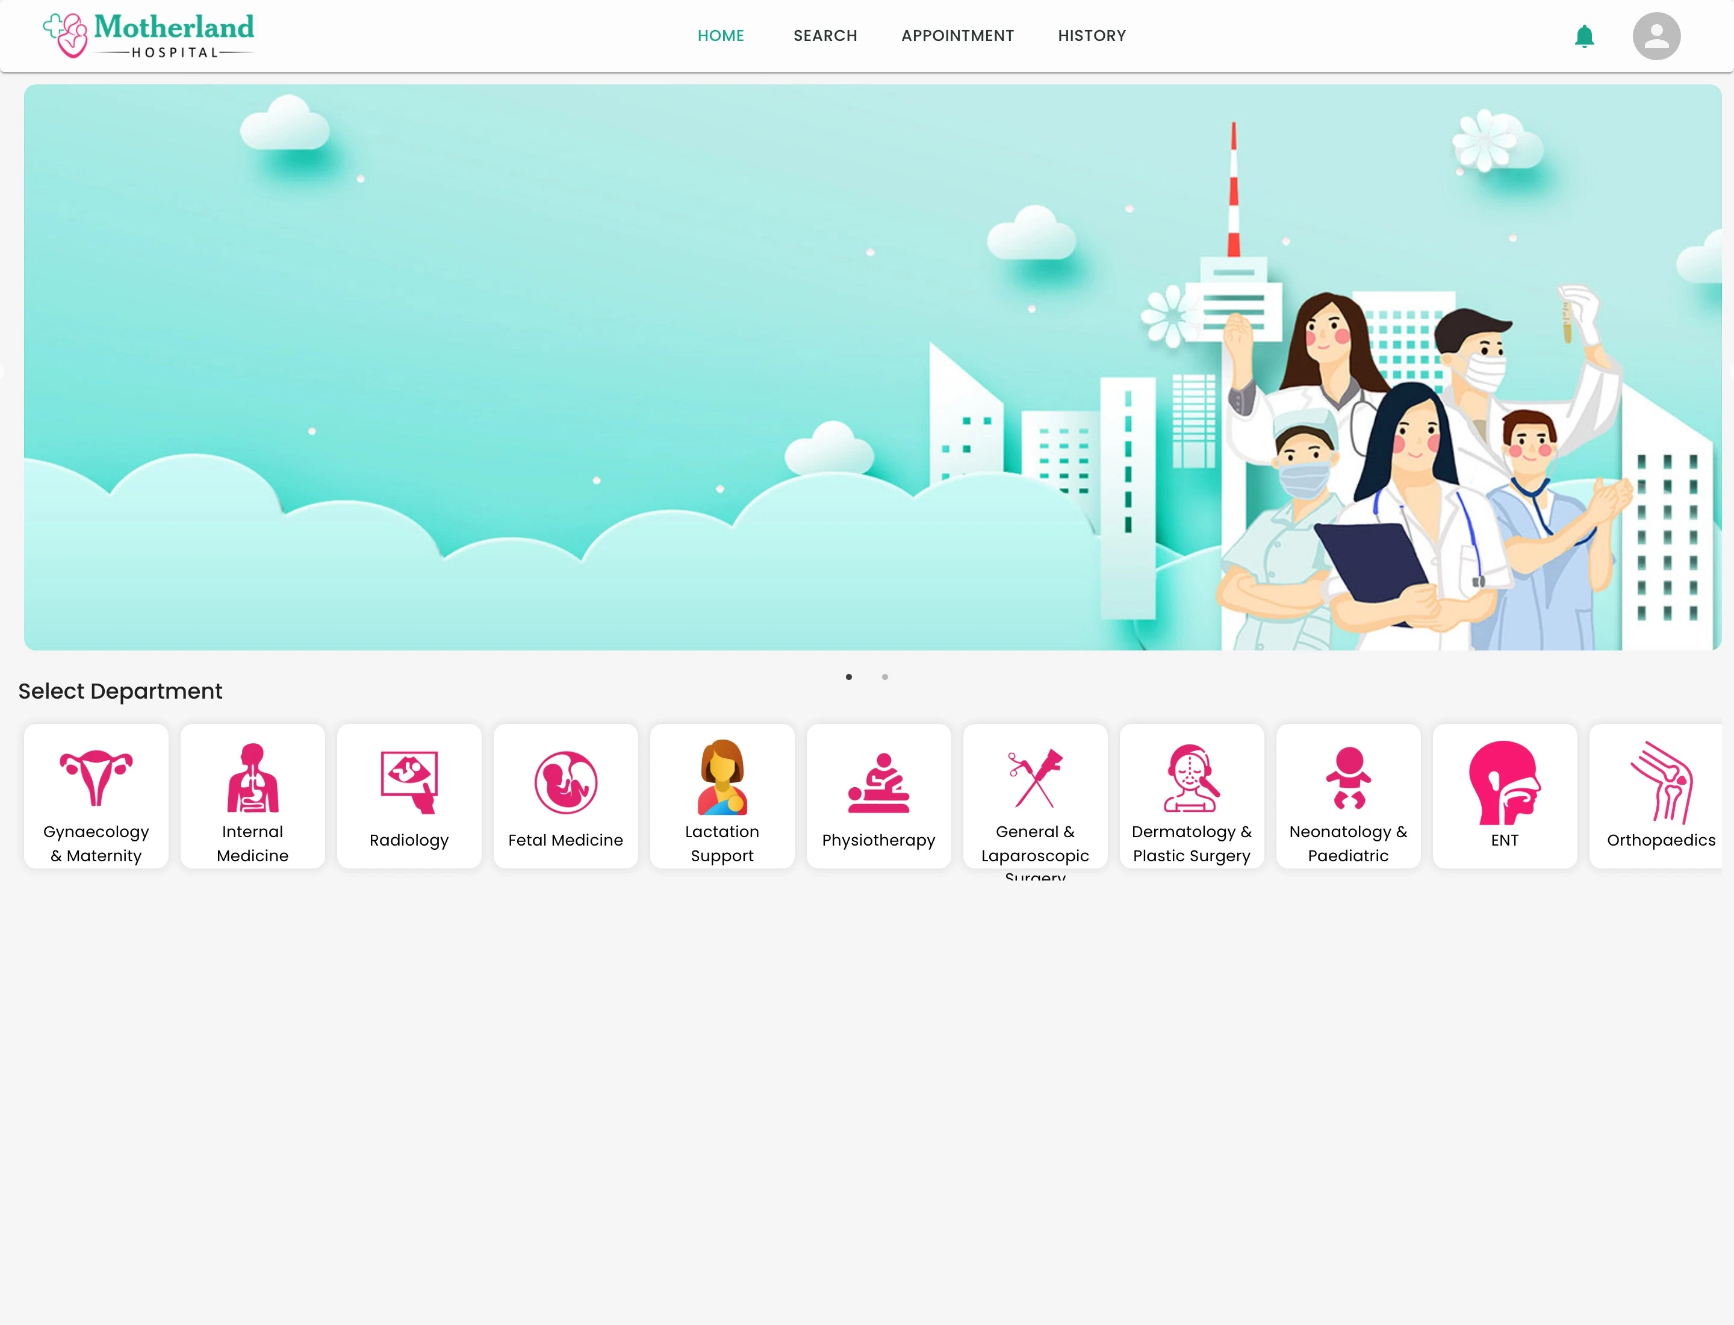
Task: Switch to the APPOINTMENT page
Action: tap(957, 36)
